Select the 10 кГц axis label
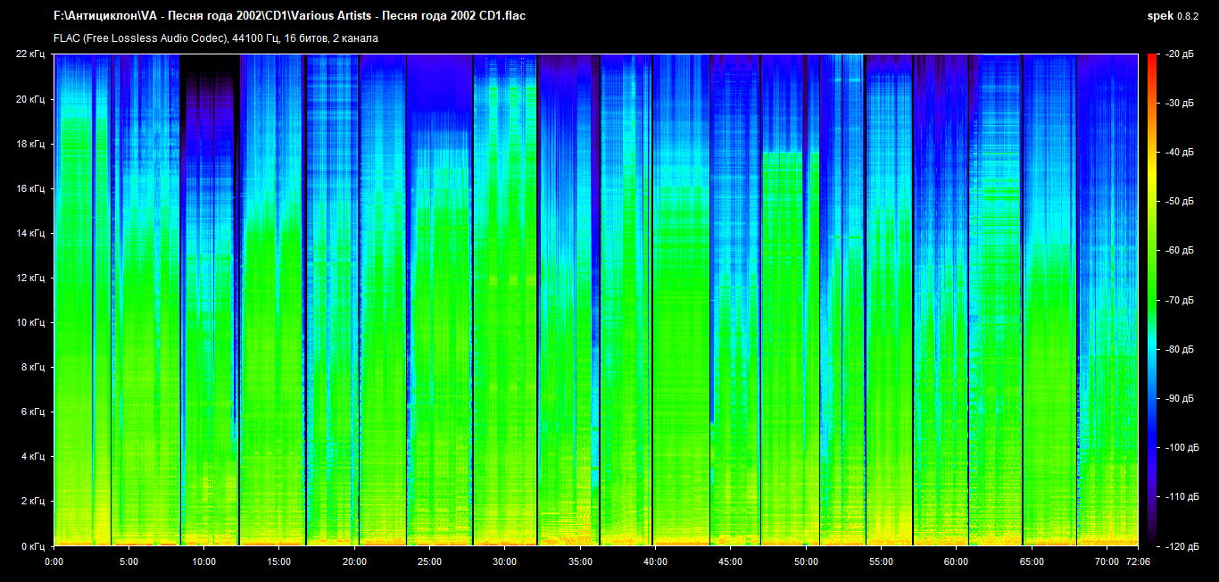This screenshot has width=1219, height=582. coord(31,322)
